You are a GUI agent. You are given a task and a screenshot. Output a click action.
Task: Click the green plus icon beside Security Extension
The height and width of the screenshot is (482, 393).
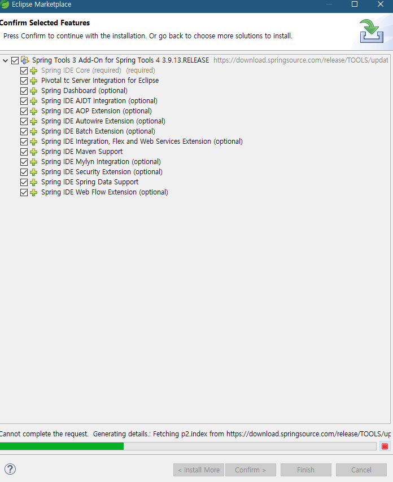pos(33,172)
